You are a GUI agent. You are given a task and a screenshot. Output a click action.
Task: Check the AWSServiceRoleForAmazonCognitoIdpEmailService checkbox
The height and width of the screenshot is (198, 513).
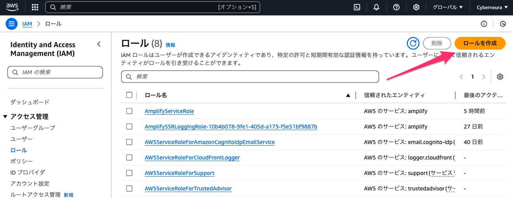point(129,142)
